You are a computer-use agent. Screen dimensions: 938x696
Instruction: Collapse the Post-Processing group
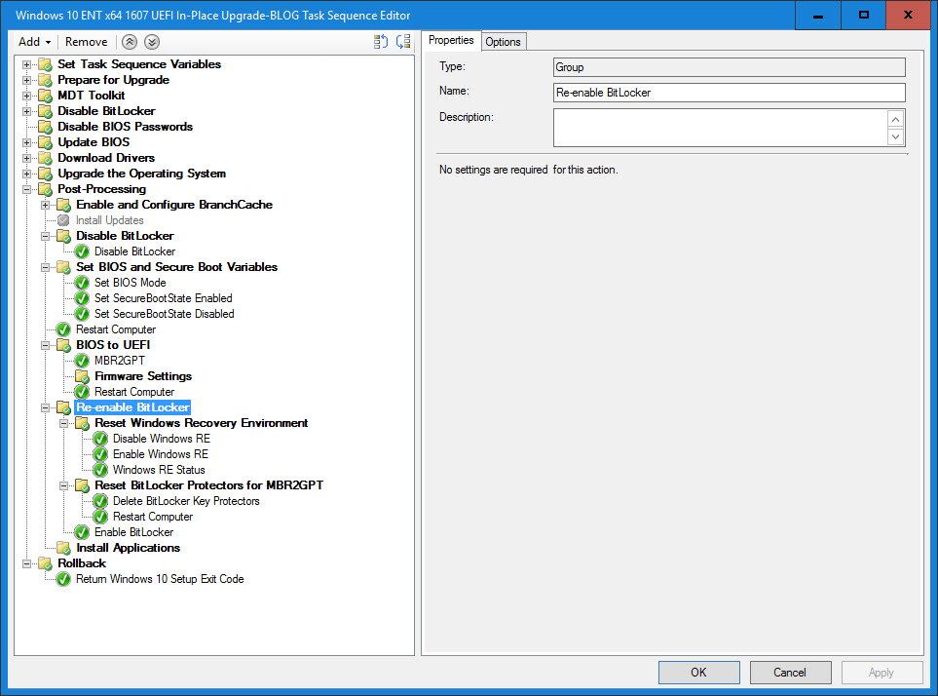pyautogui.click(x=27, y=189)
